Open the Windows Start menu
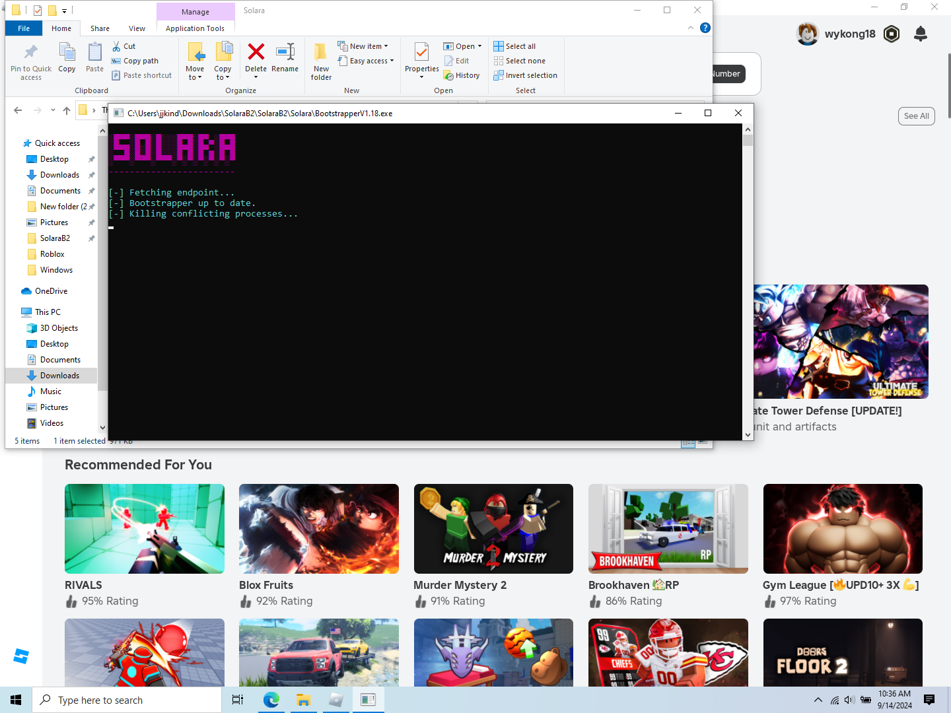The width and height of the screenshot is (951, 713). (16, 700)
